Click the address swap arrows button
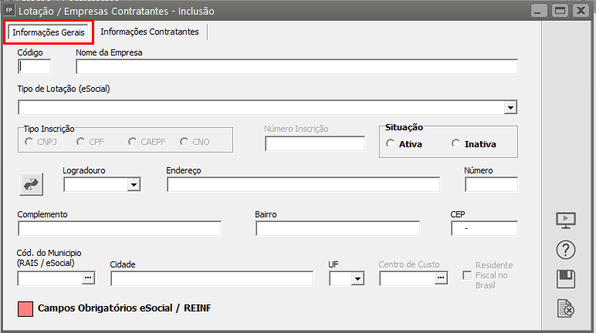The width and height of the screenshot is (596, 333). (32, 184)
